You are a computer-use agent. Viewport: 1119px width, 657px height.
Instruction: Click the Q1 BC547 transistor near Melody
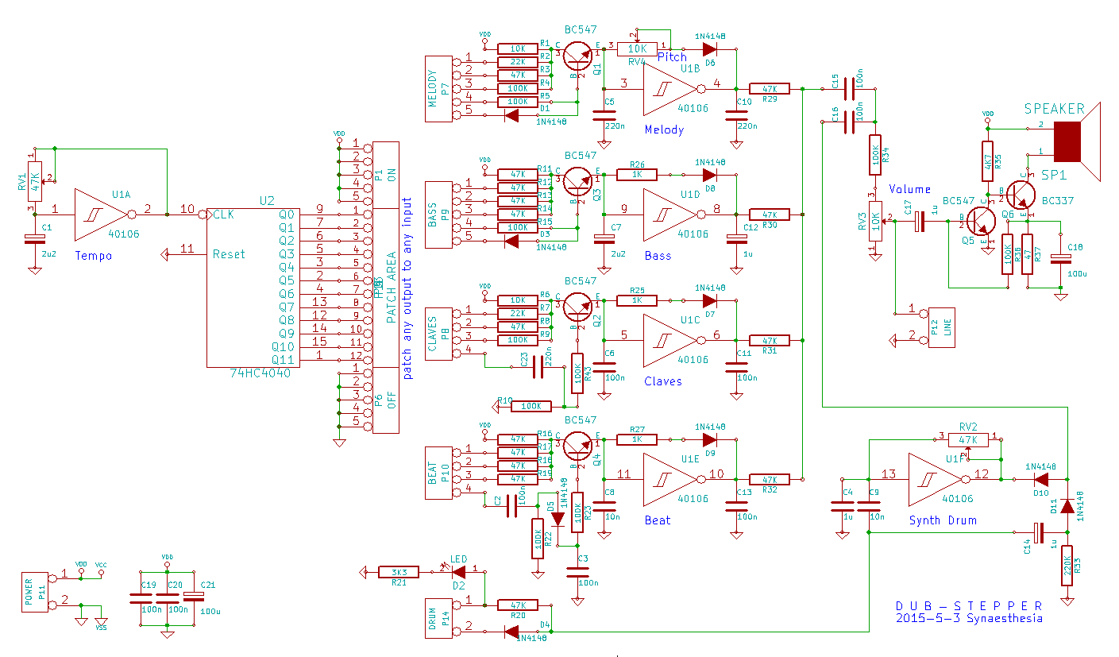578,56
